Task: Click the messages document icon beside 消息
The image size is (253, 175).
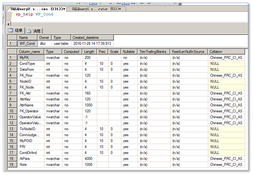Action: click(x=29, y=31)
